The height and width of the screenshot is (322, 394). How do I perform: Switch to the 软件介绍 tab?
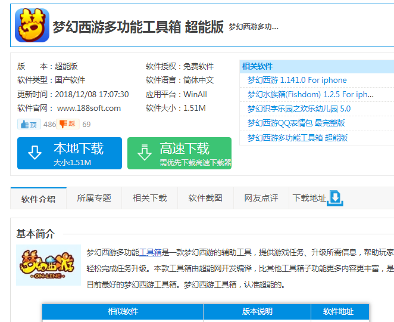38,199
